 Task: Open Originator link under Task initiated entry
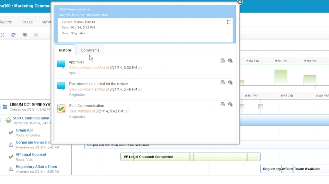(77, 117)
